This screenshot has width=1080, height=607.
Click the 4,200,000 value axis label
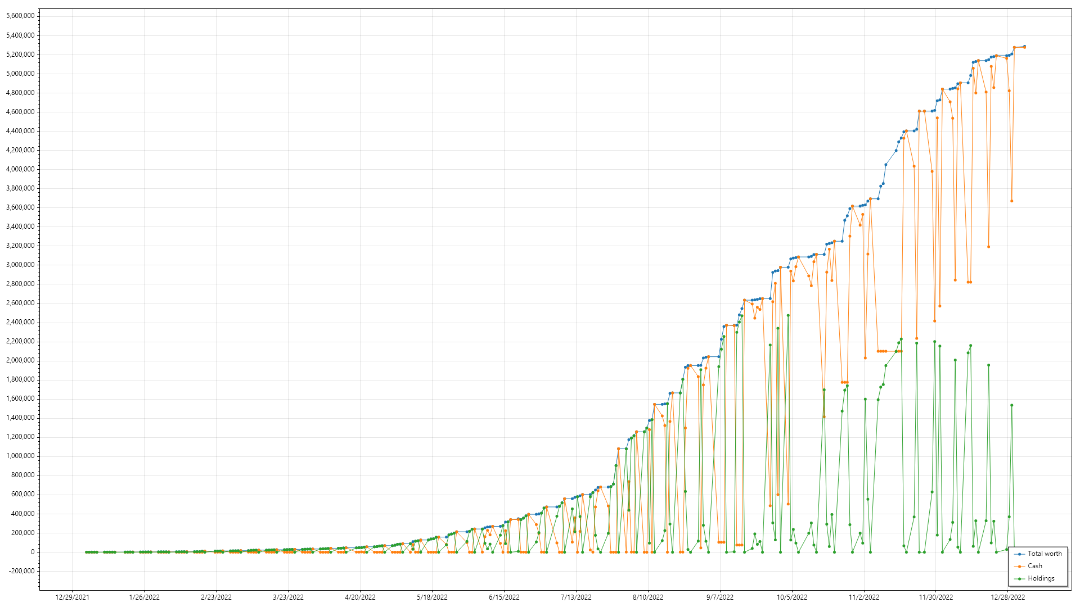pos(20,150)
